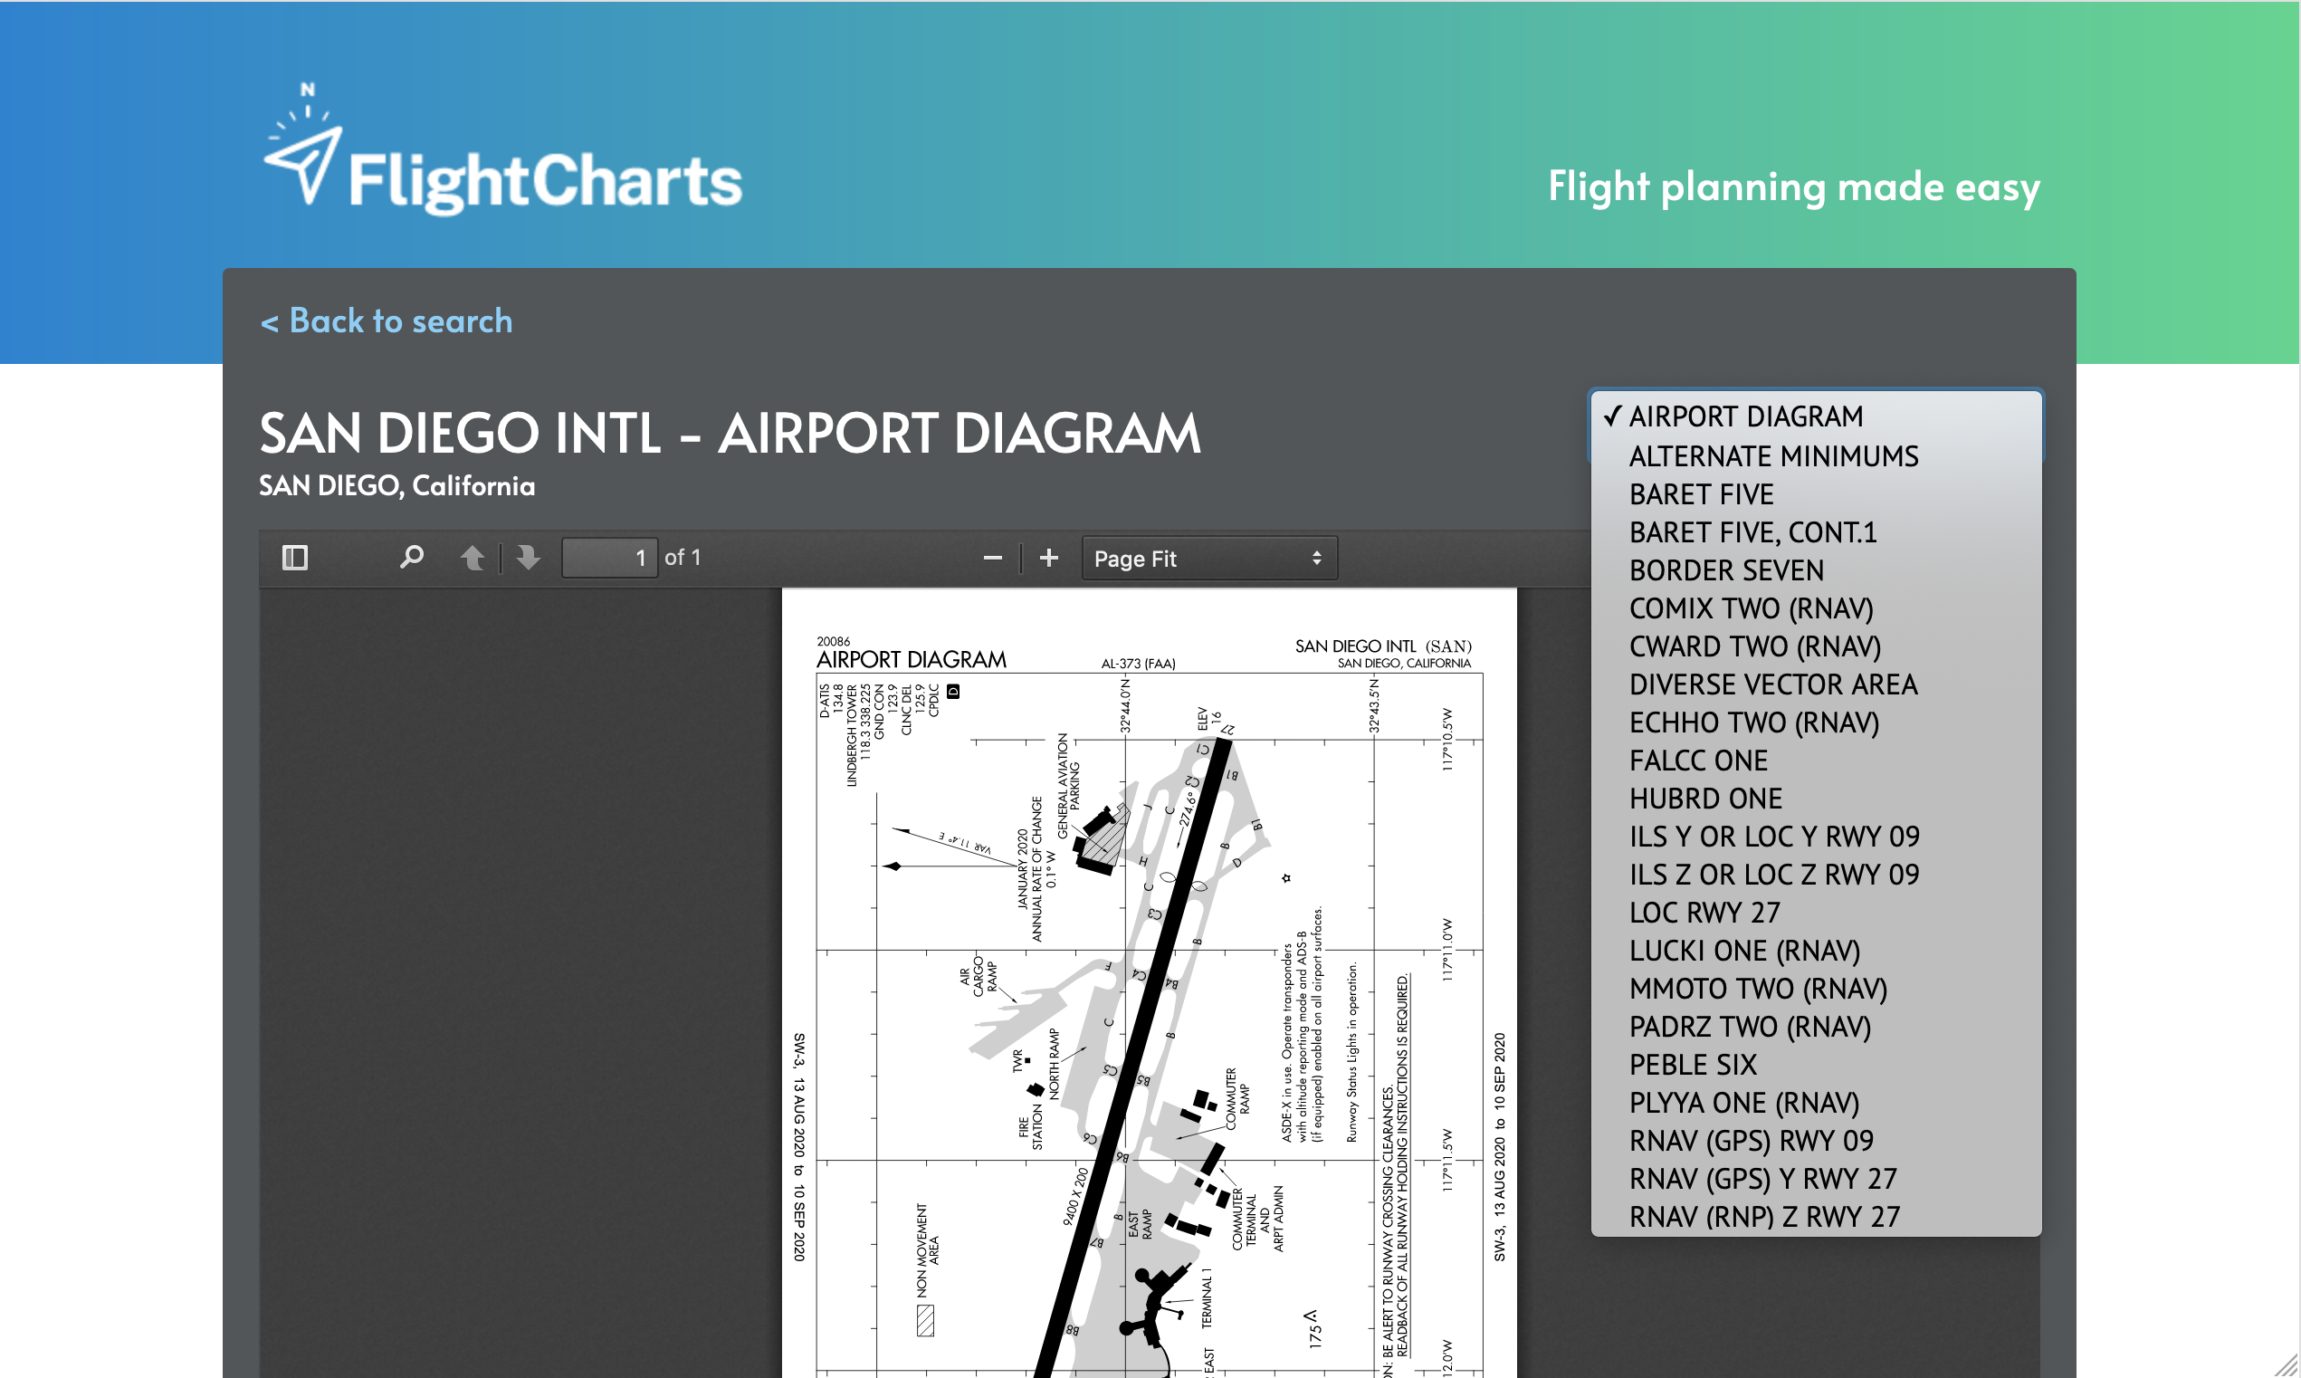Go back to search results

tap(387, 321)
